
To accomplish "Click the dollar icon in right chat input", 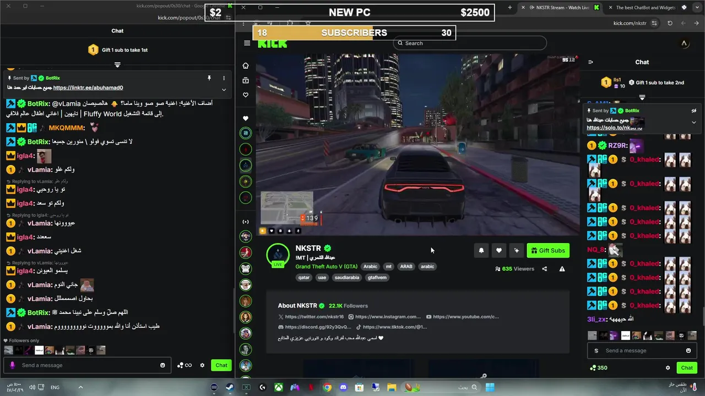I will pyautogui.click(x=596, y=351).
